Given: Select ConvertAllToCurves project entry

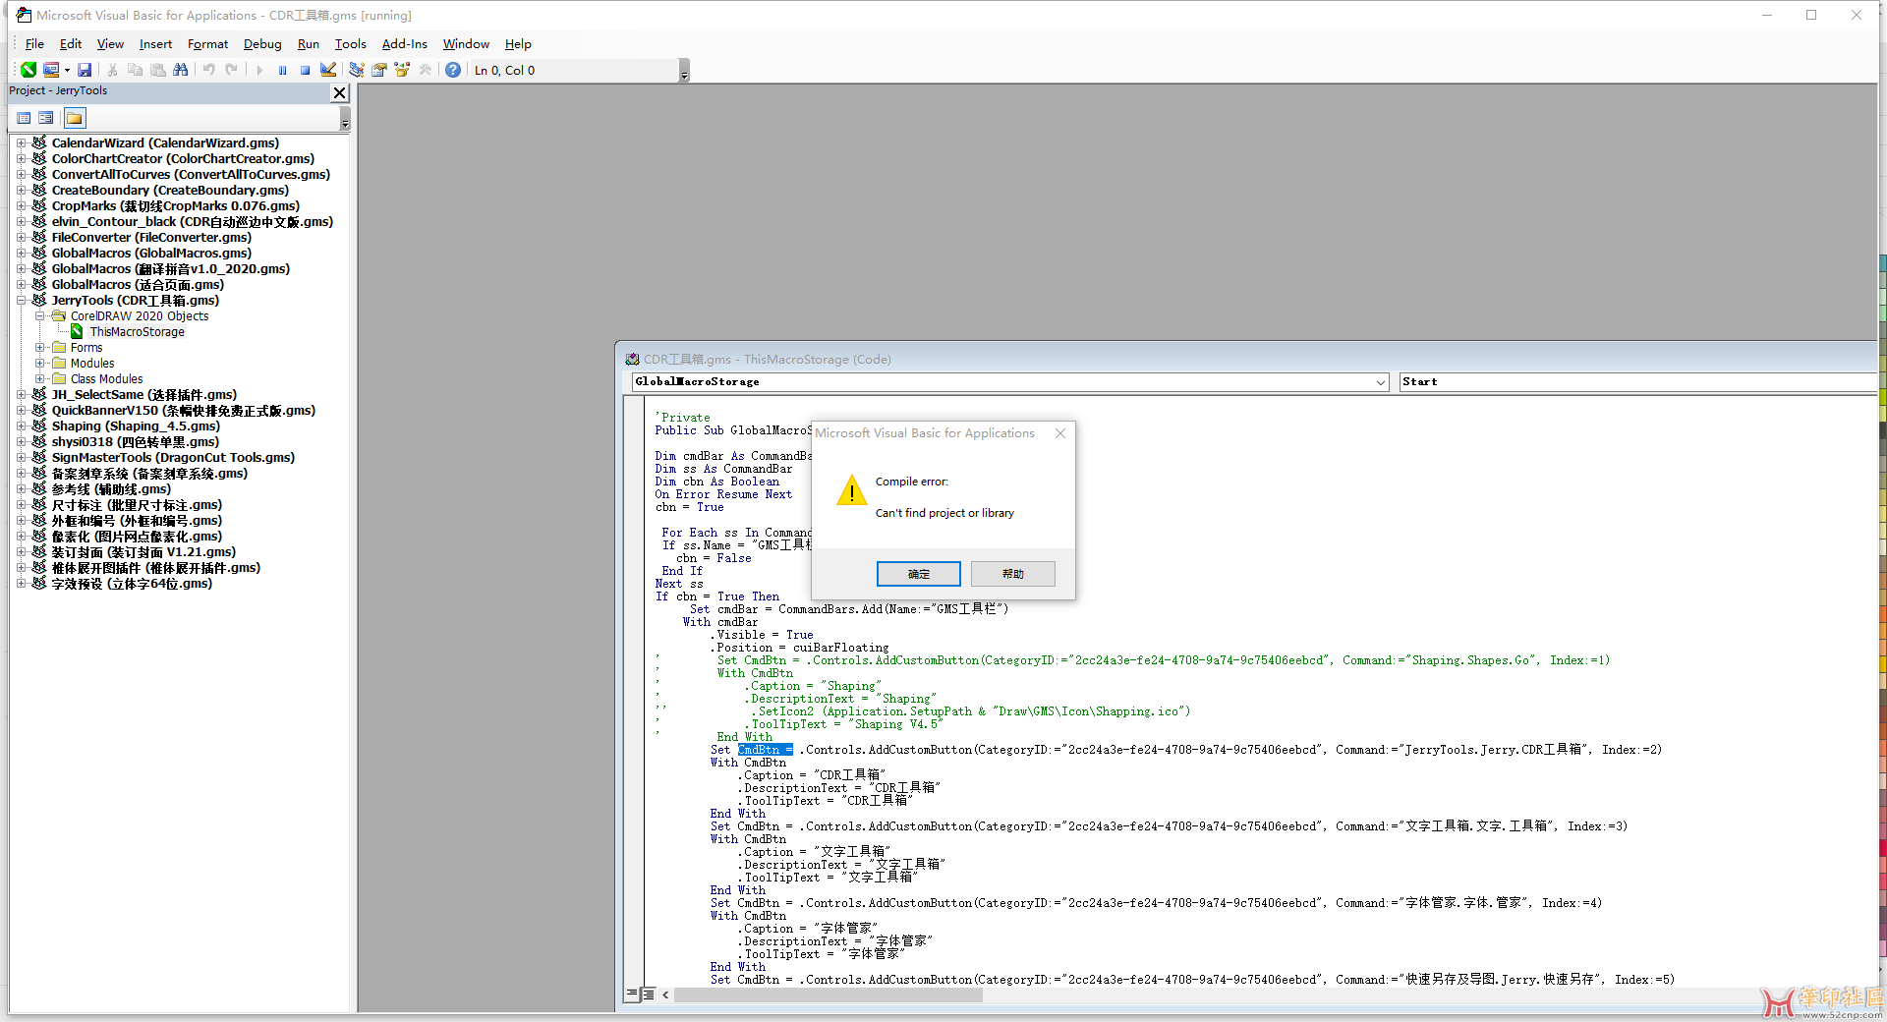Looking at the screenshot, I should 191,175.
